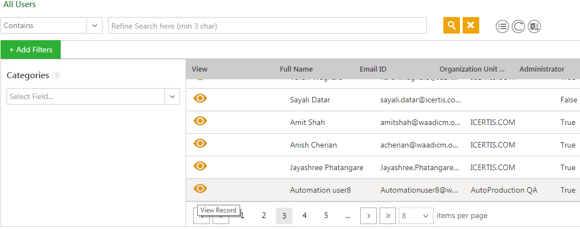This screenshot has width=580, height=229.
Task: View record for Amit Shah
Action: pyautogui.click(x=200, y=121)
